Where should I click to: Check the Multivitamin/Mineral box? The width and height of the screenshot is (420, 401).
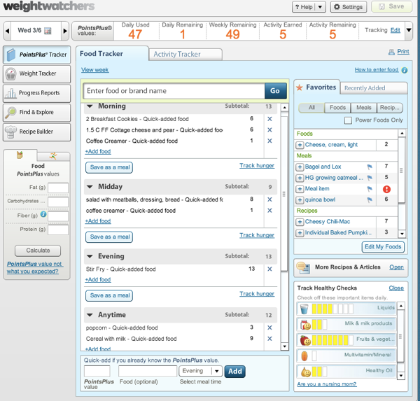(314, 356)
